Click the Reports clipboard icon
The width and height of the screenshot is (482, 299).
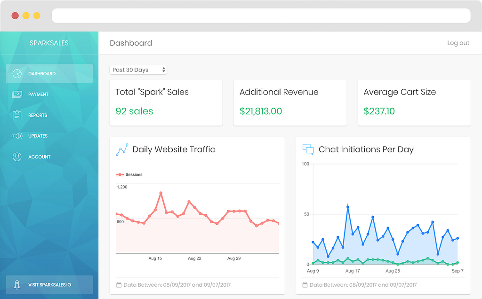pos(17,115)
